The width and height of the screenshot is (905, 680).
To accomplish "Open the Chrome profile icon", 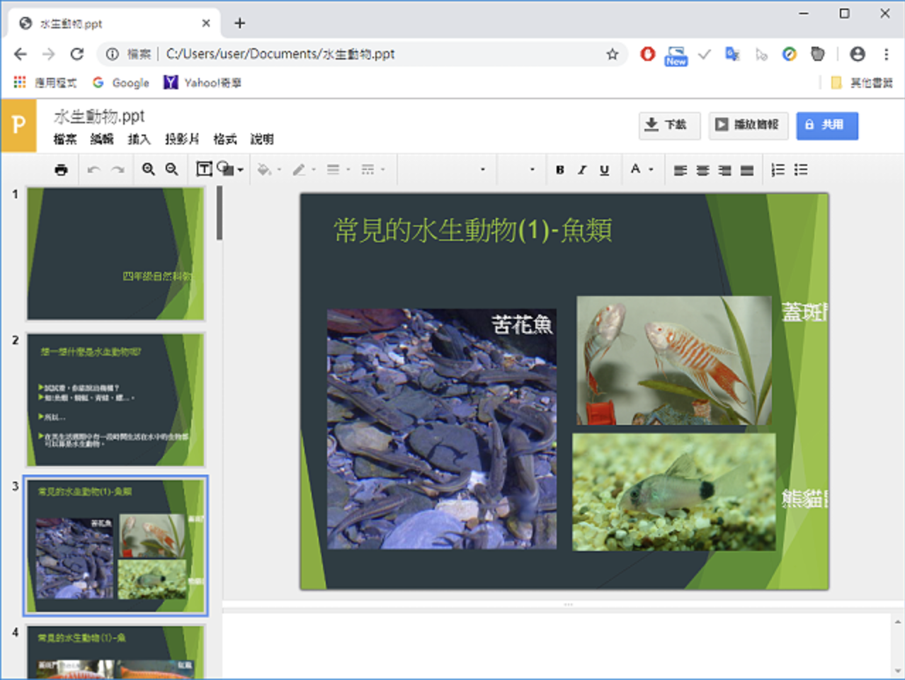I will (858, 54).
